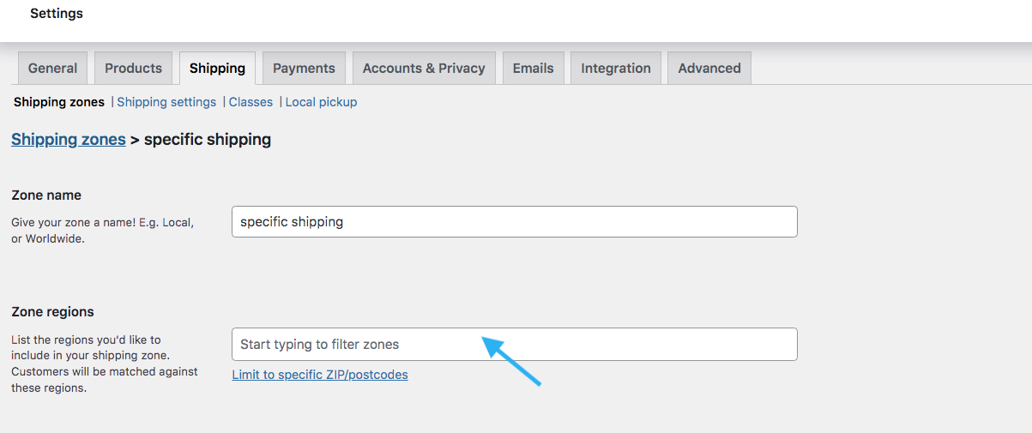
Task: Open the General settings tab
Action: [x=52, y=69]
